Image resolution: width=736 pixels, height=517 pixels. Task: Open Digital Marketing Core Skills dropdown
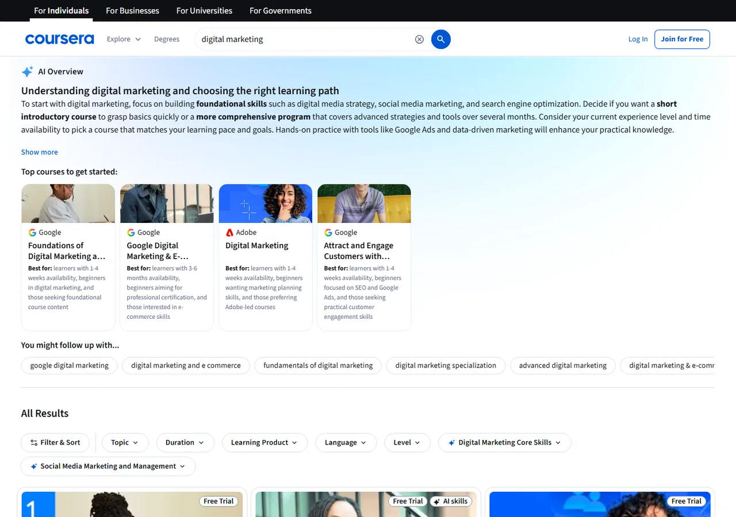[505, 443]
